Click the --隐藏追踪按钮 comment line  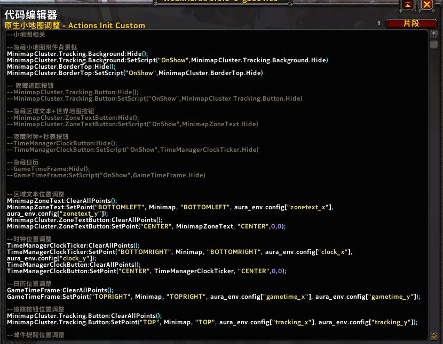pyautogui.click(x=31, y=86)
